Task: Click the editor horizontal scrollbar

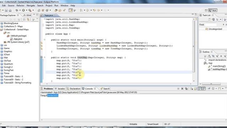Action: [119, 84]
